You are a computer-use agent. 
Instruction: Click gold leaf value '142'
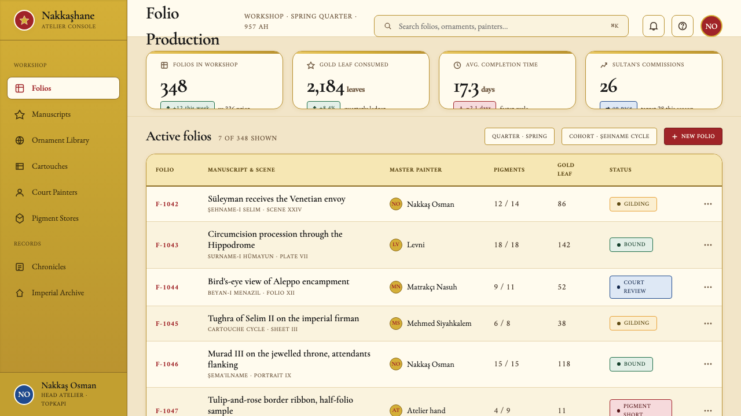tap(564, 245)
